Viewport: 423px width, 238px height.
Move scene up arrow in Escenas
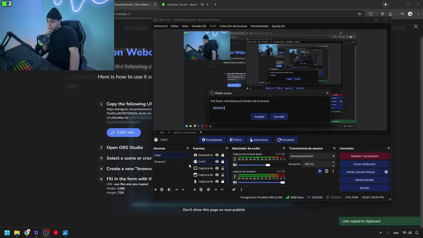point(176,189)
